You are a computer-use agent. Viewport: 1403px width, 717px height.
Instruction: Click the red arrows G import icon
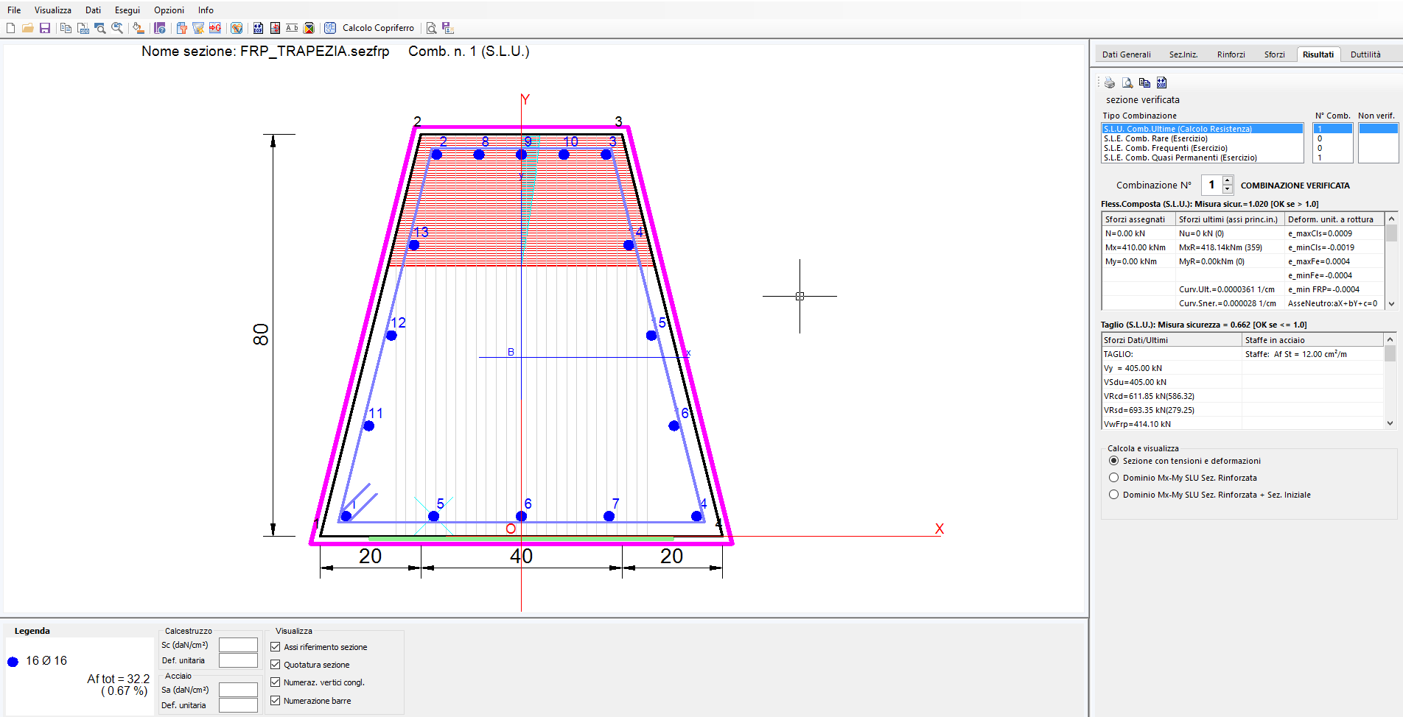click(x=215, y=28)
